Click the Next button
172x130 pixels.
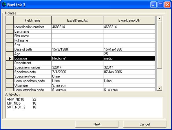(97, 124)
